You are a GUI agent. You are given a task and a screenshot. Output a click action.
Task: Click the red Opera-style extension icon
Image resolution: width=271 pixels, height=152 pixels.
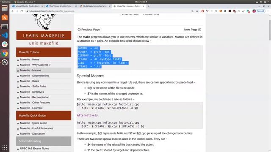coord(202,11)
